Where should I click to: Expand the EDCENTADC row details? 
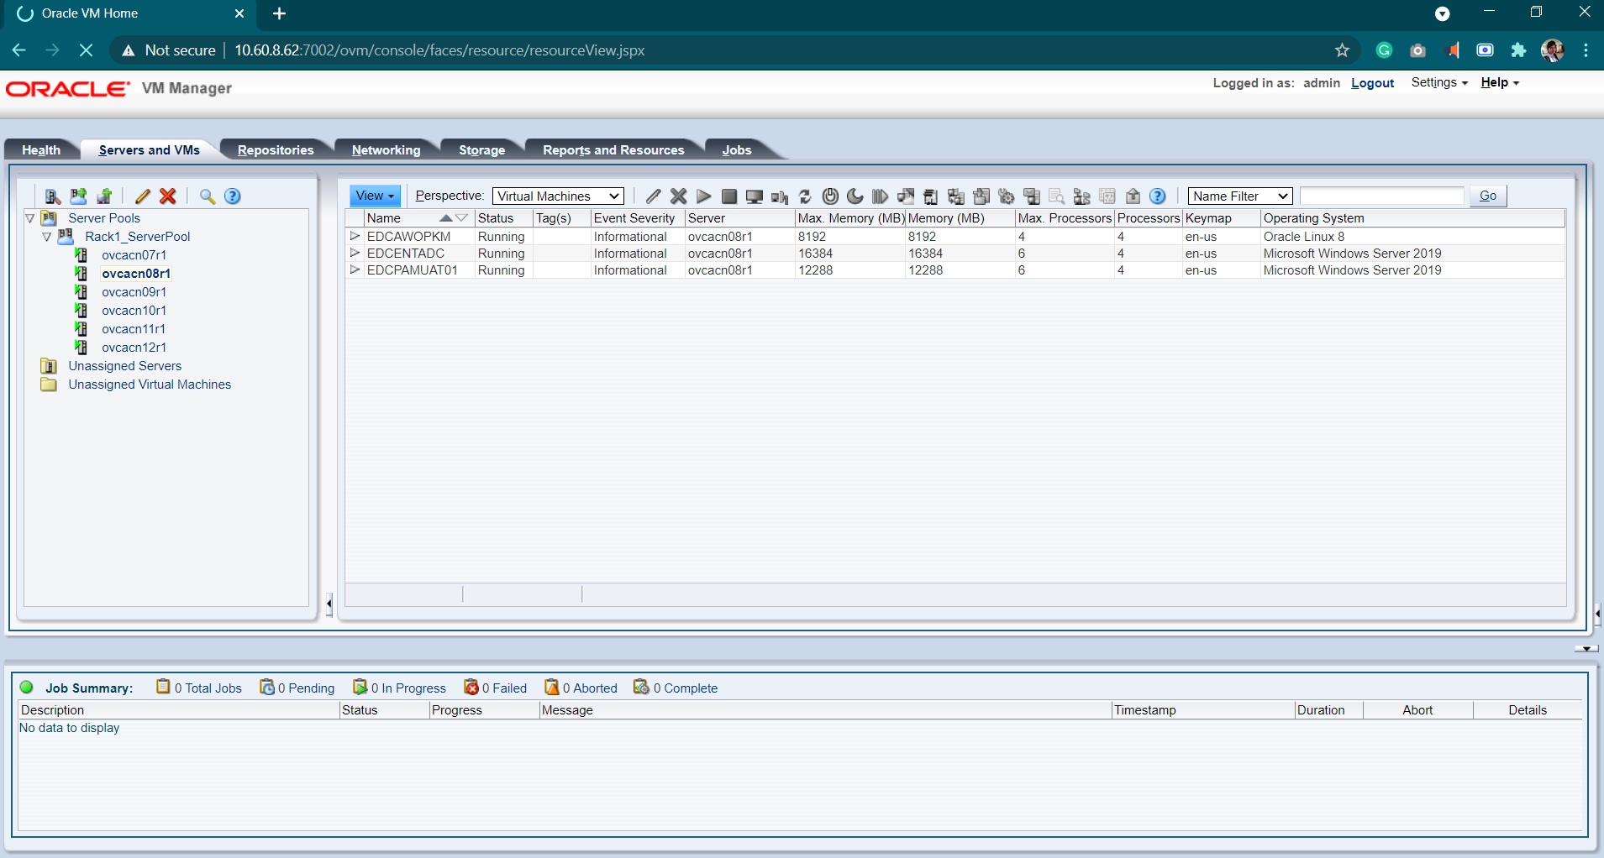click(x=355, y=253)
